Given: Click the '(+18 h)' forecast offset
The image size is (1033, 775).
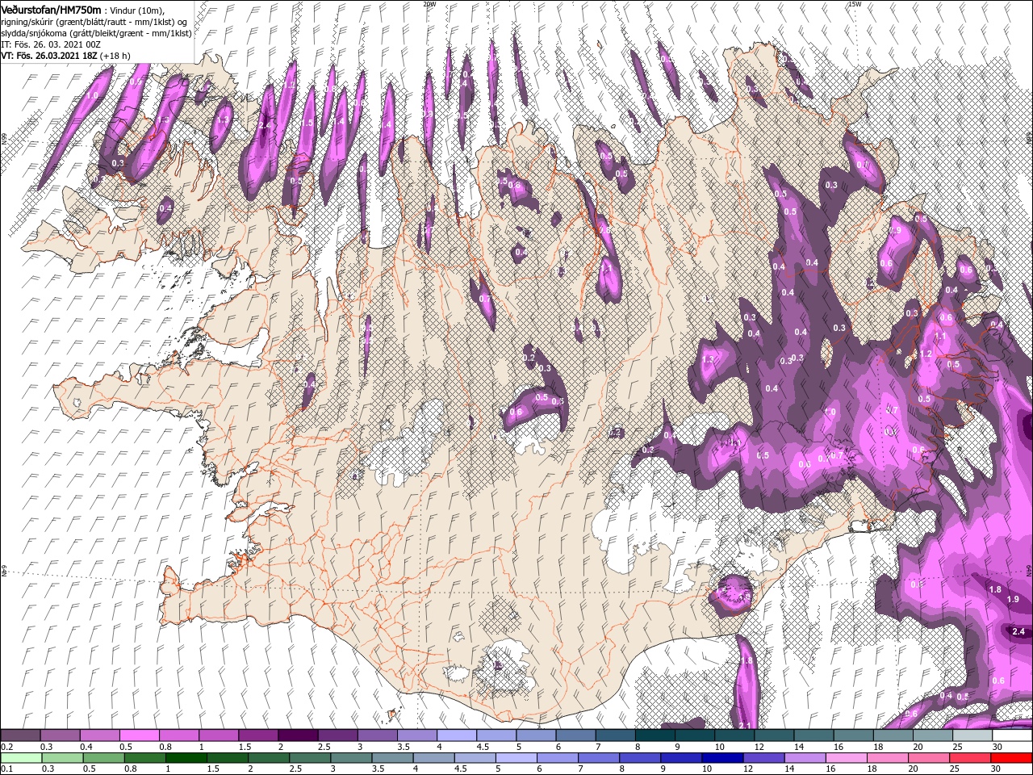Looking at the screenshot, I should tap(116, 55).
